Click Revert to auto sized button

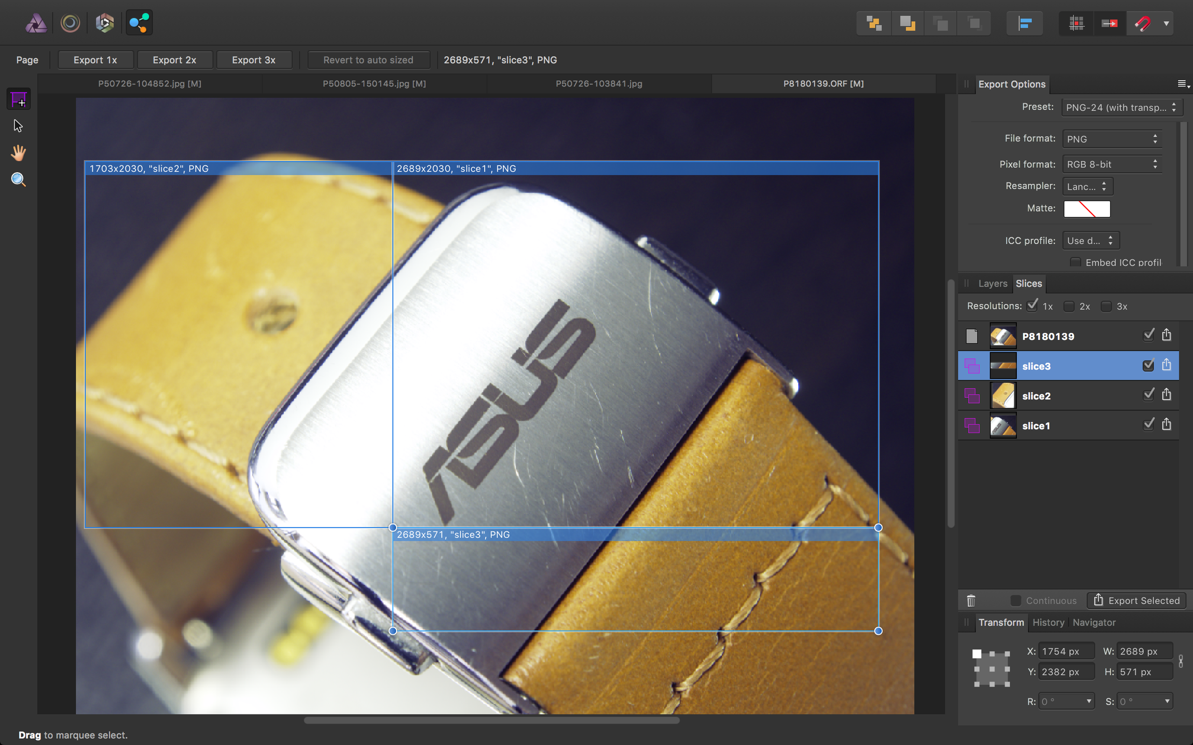(368, 60)
